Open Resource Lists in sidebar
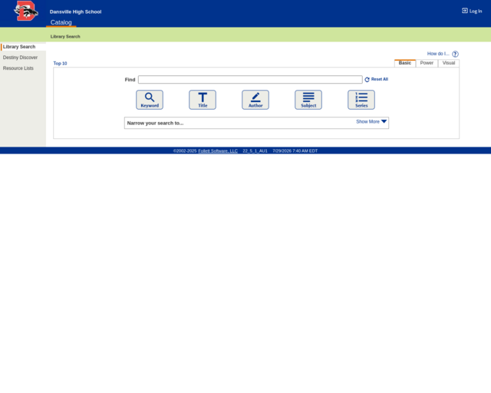491x393 pixels. (18, 68)
